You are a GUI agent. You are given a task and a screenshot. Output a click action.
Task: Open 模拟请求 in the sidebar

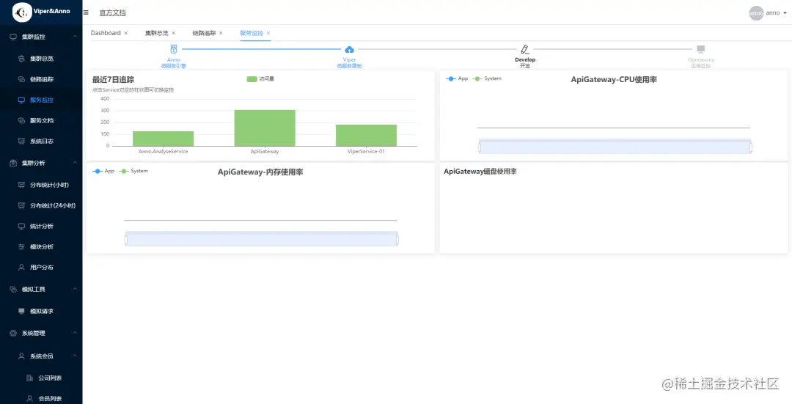41,311
